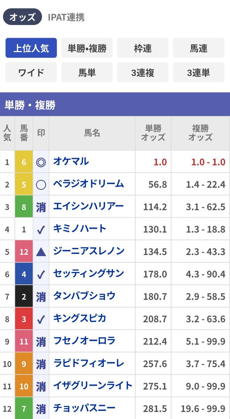Open the horse page for オケマル
The image size is (230, 419).
[x=71, y=161]
